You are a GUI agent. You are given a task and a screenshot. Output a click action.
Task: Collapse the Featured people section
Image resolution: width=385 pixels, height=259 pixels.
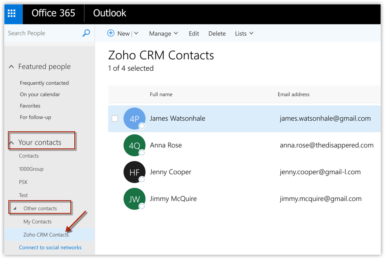coord(12,67)
